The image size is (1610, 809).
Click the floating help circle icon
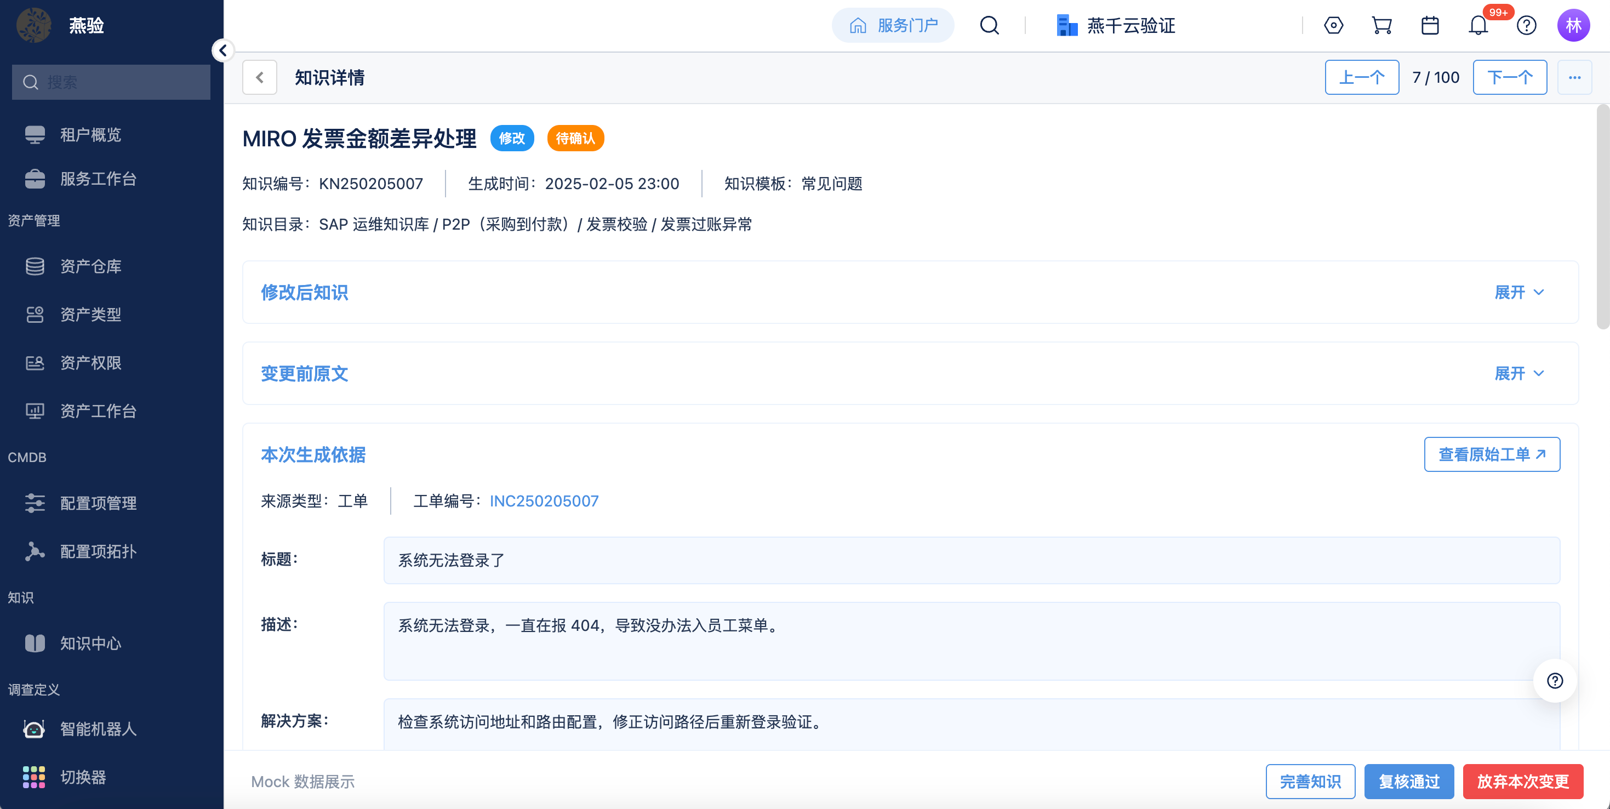[1554, 681]
